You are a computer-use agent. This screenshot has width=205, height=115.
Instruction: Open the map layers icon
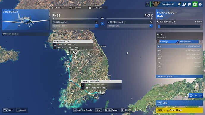point(196,95)
